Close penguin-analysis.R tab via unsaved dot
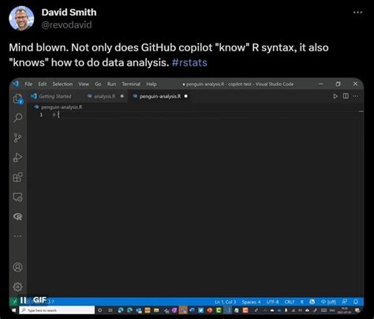 [x=186, y=96]
